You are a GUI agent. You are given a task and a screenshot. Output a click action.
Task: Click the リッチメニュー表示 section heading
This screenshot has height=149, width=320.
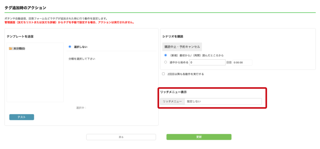point(174,92)
